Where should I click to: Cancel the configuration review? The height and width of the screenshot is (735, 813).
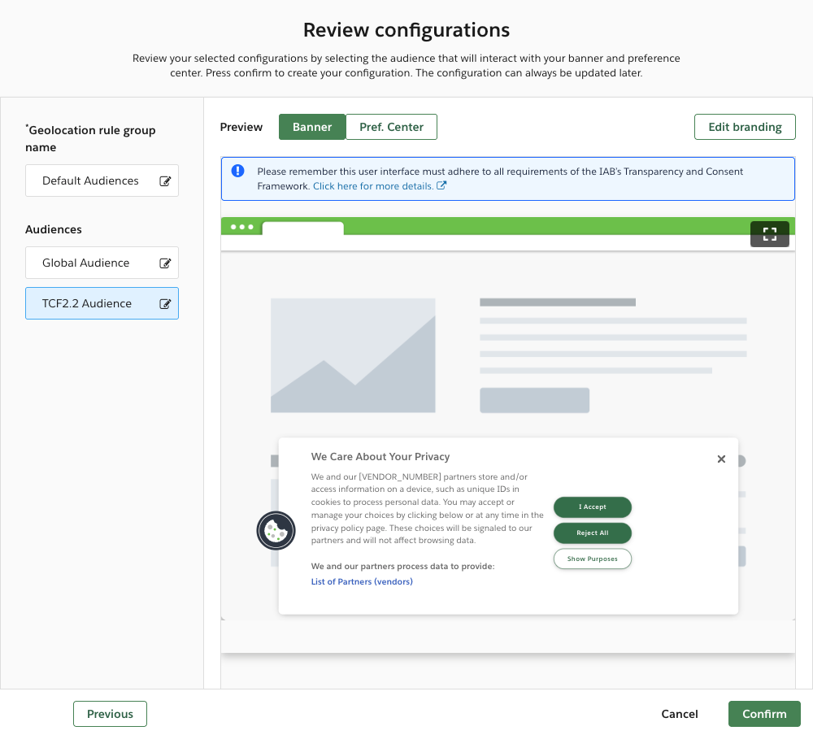[679, 714]
